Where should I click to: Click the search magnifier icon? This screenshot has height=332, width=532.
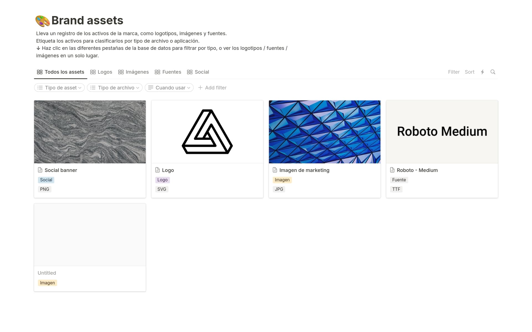click(493, 72)
